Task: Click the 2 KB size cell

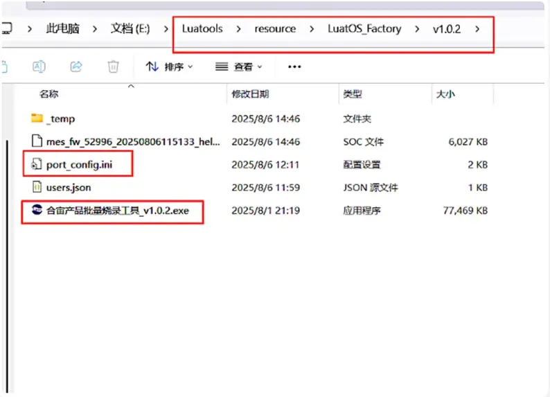Action: (x=478, y=164)
